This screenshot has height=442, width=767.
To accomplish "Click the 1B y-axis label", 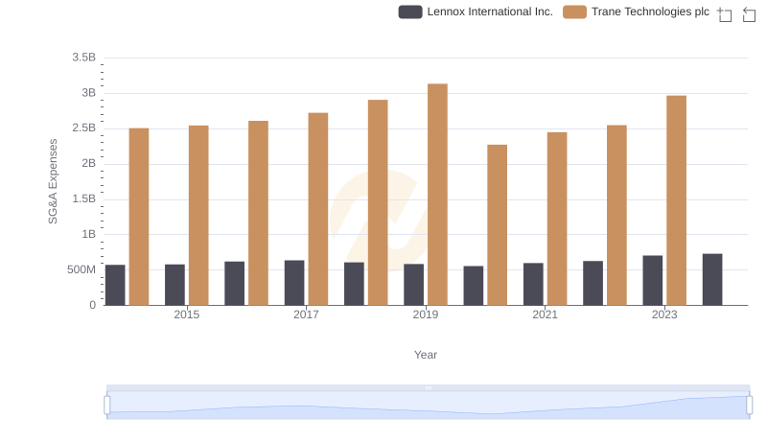I will click(x=88, y=234).
